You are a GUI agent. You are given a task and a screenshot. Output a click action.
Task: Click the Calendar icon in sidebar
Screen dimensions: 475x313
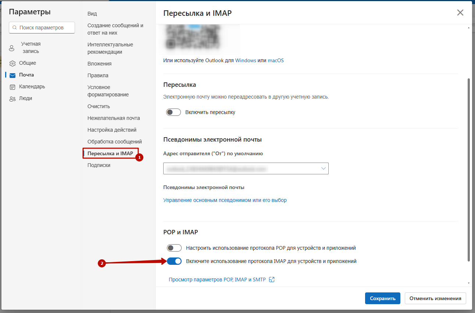(x=12, y=87)
